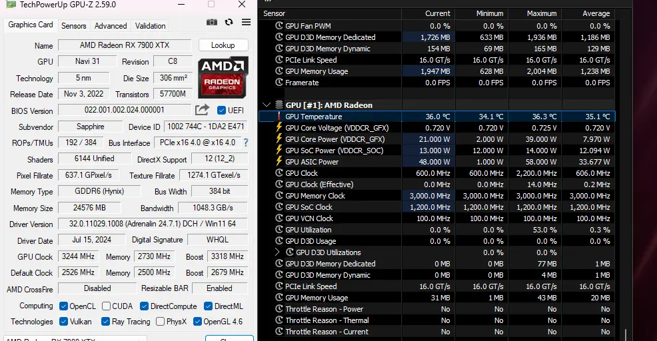Select the GPU Temperature row
Image resolution: width=657 pixels, height=341 pixels.
[x=437, y=117]
